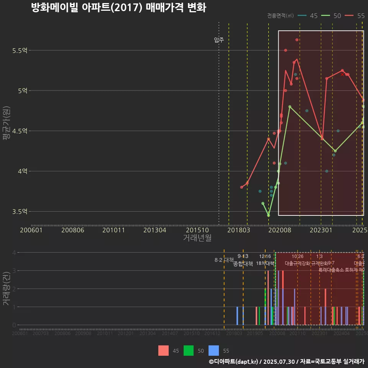
Task: Click 201201 on the volume chart x-axis
Action: [x=126, y=333]
